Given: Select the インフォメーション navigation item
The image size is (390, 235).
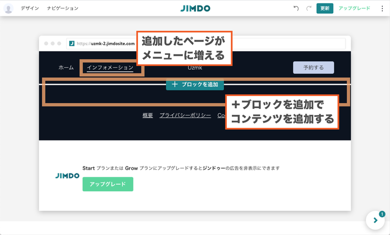Looking at the screenshot, I should 110,68.
